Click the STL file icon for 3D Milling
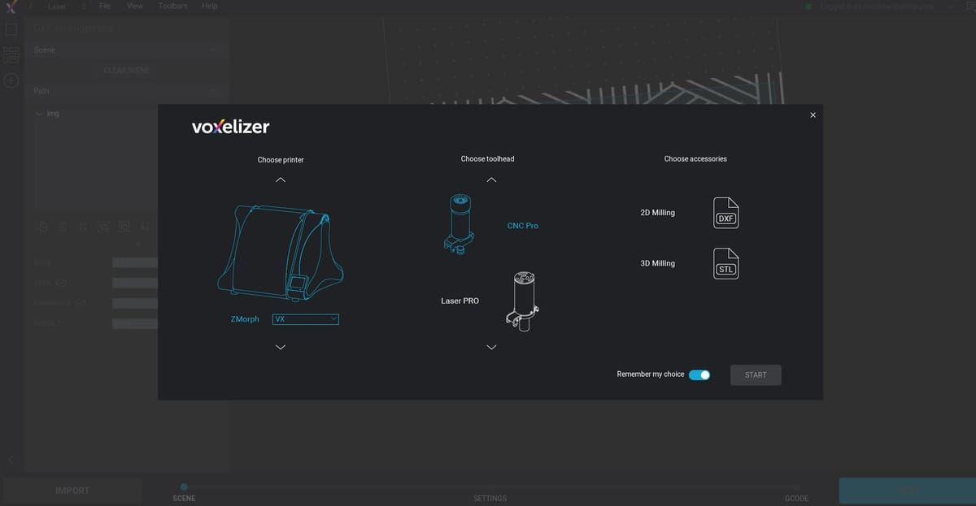 pos(726,263)
